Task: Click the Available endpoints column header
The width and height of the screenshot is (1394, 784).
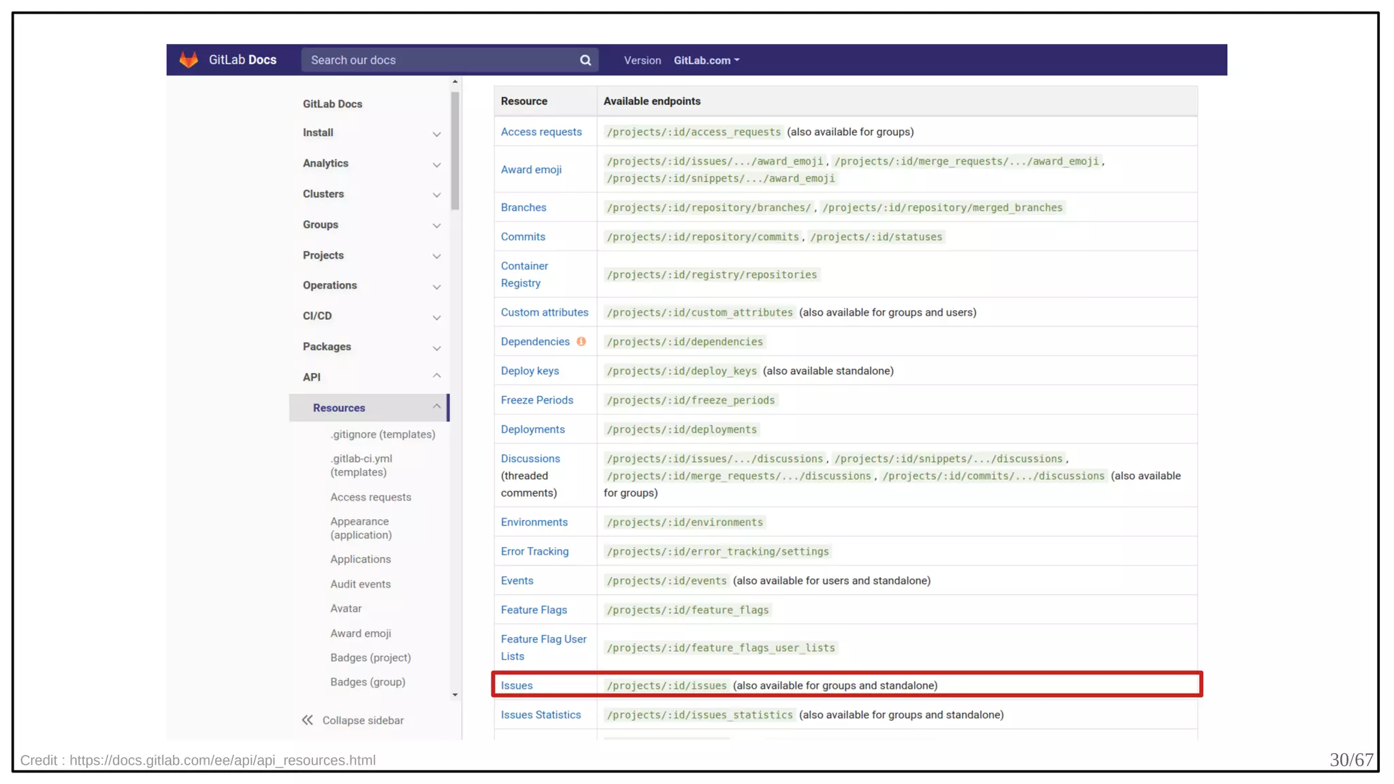Action: pyautogui.click(x=651, y=101)
